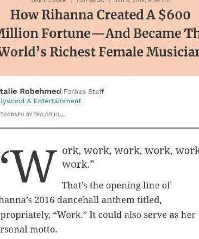Click the closing 'work."' quote text
This screenshot has width=199, height=239.
(x=78, y=165)
